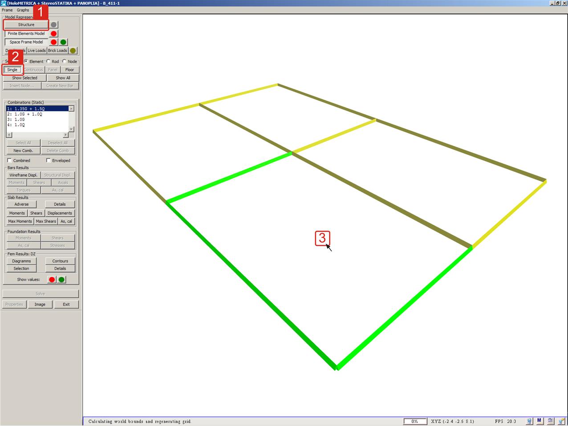The width and height of the screenshot is (568, 426).
Task: Enable the Combined checkbox
Action: (10, 161)
